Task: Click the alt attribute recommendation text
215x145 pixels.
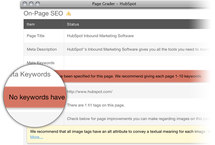Action: (120, 132)
